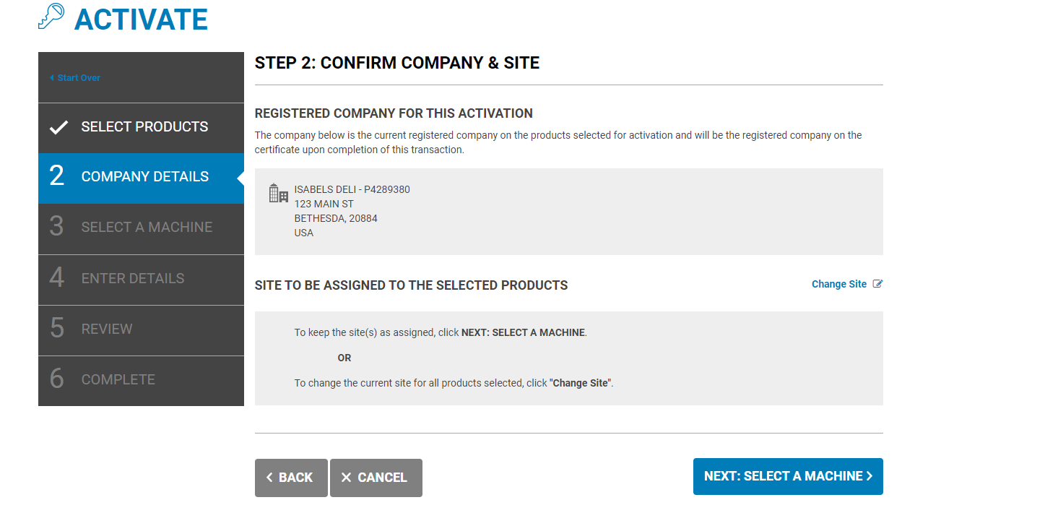The width and height of the screenshot is (1058, 513).
Task: Click the key icon next to ACTIVATE
Action: [x=50, y=17]
